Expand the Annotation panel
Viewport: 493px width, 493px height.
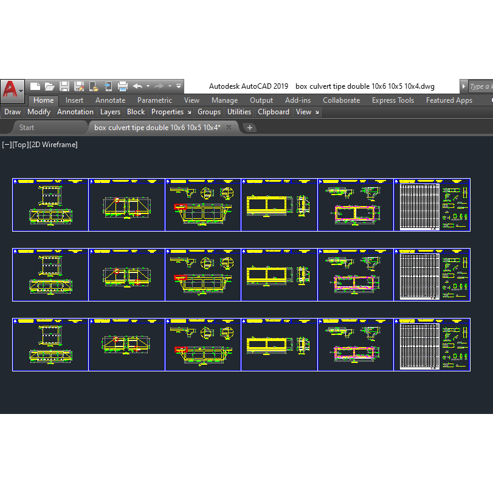(75, 112)
